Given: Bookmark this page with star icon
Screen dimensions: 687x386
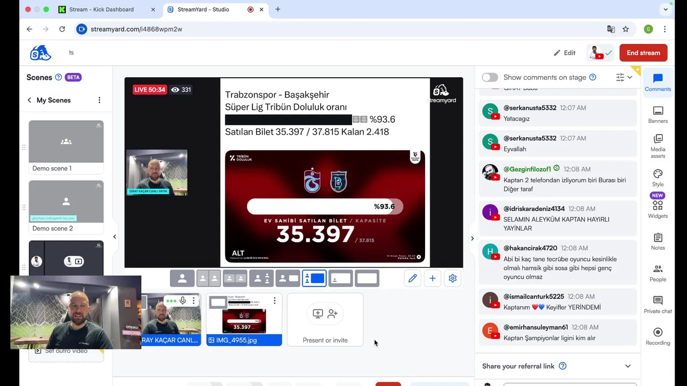Looking at the screenshot, I should (x=626, y=29).
